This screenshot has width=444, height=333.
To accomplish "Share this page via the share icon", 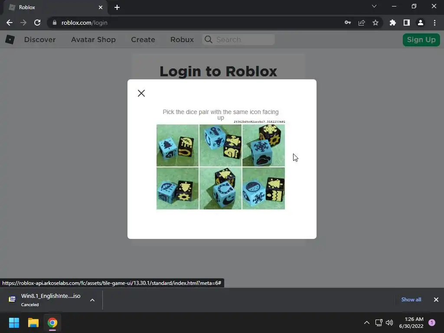I will (362, 23).
